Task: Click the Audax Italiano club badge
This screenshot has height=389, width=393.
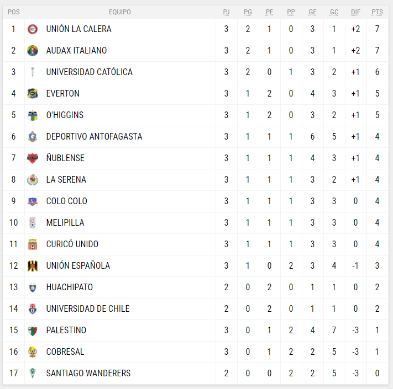Action: pyautogui.click(x=33, y=50)
